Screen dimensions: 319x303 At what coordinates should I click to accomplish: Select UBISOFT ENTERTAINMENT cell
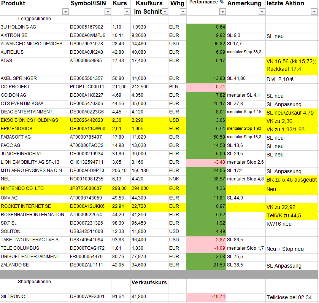point(34,257)
